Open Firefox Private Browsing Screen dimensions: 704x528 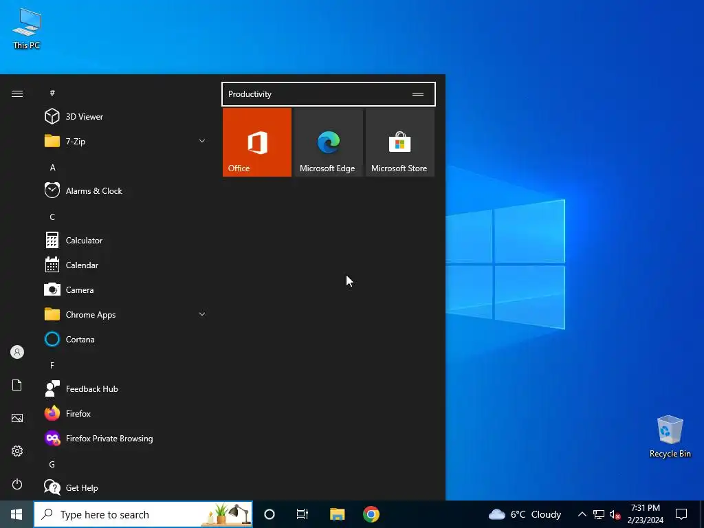126,438
